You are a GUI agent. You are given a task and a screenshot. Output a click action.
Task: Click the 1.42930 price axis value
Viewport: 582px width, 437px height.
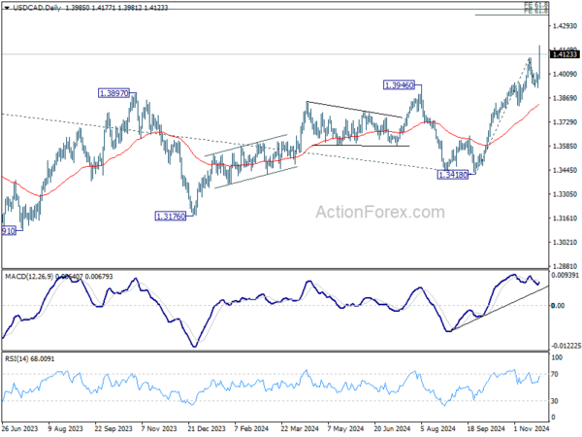click(x=565, y=26)
